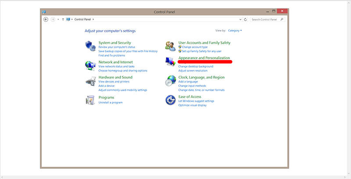Open Hardware and Sound printer icon
This screenshot has height=179, width=351.
click(x=90, y=81)
